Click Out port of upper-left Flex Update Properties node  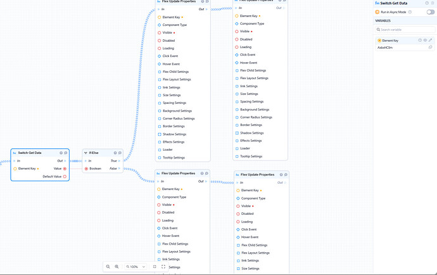click(x=207, y=10)
